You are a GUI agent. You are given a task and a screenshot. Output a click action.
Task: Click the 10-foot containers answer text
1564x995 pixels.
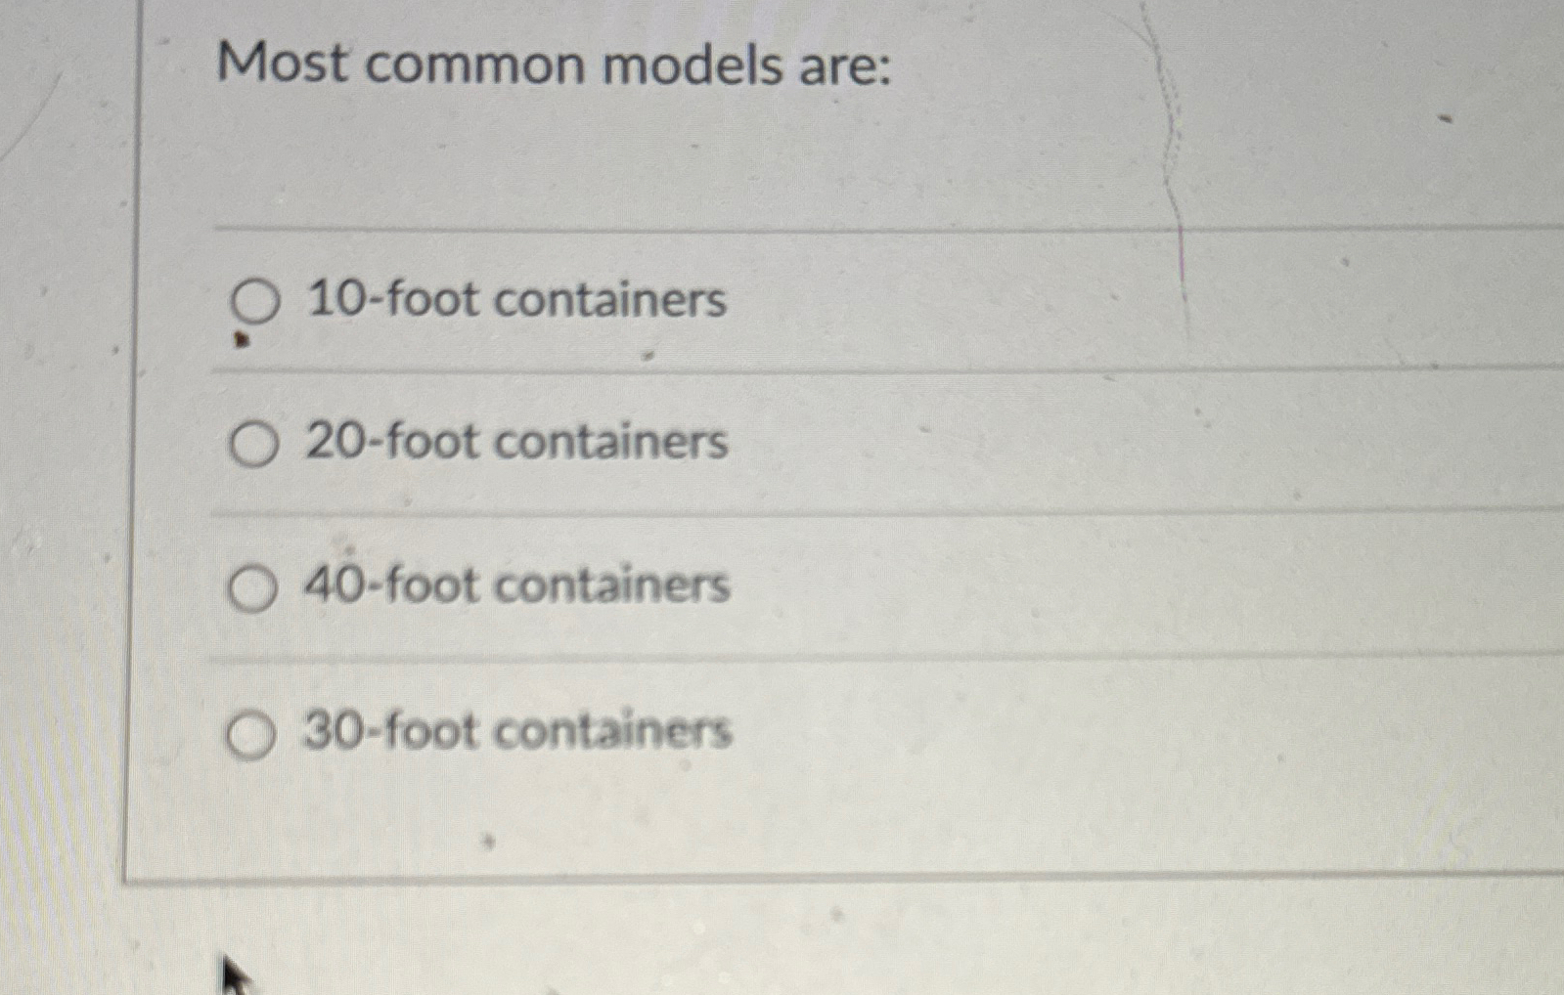coord(515,301)
